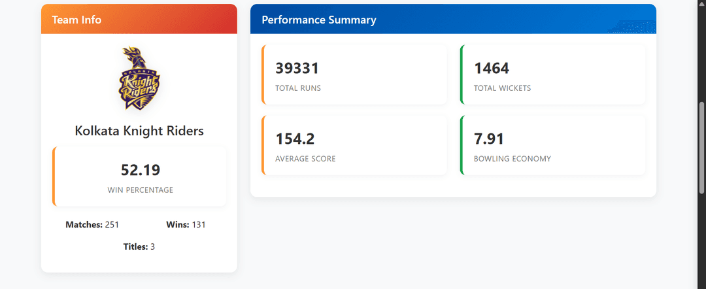Click the Kolkata Knight Riders logo
This screenshot has height=289, width=706.
coord(139,77)
